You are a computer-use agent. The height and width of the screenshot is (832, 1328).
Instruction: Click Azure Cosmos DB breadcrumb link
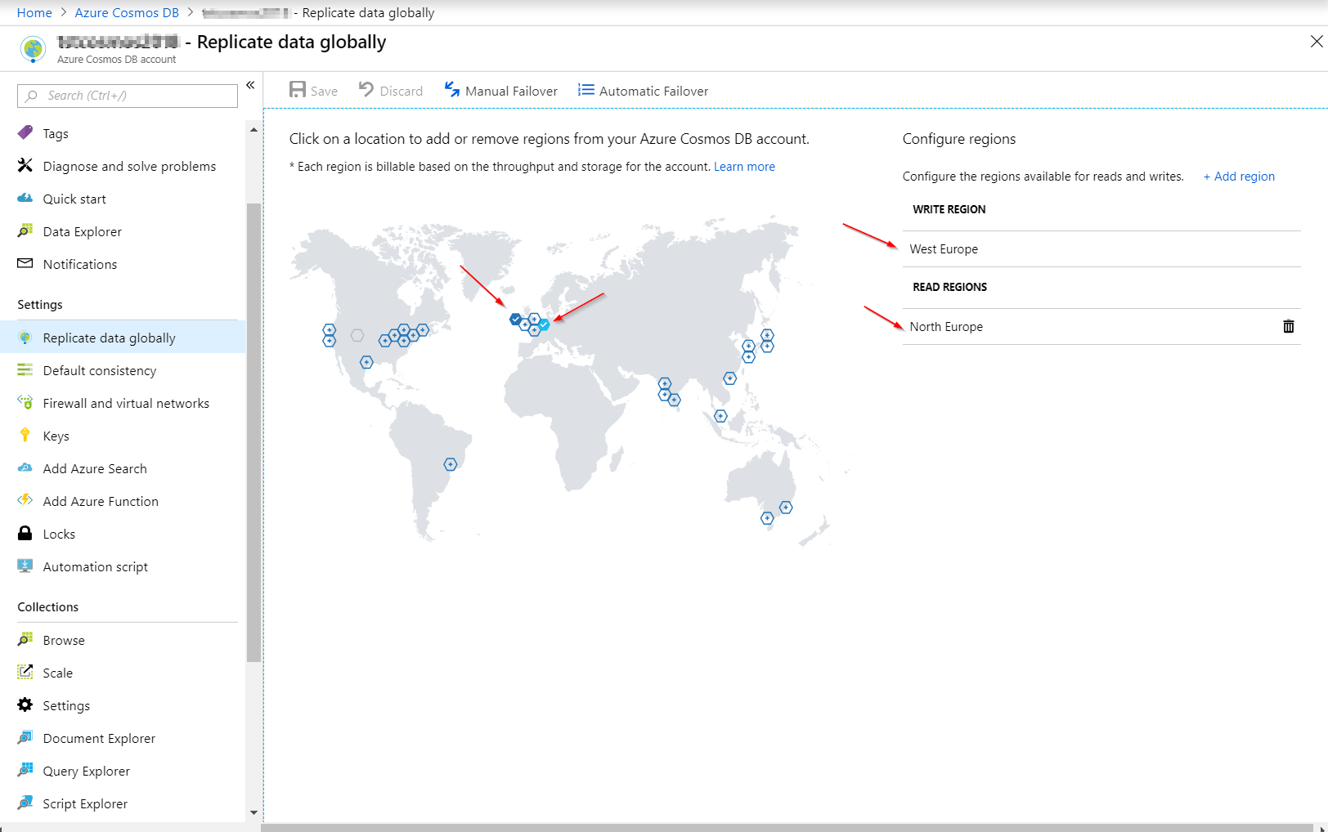point(127,13)
